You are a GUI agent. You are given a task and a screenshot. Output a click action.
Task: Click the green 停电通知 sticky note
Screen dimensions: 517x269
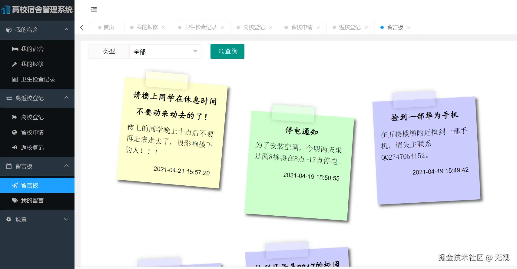(x=299, y=166)
